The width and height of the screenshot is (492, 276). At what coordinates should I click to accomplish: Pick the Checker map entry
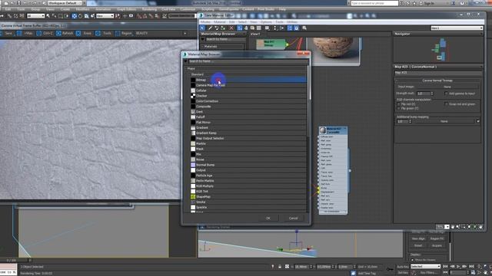click(x=248, y=96)
